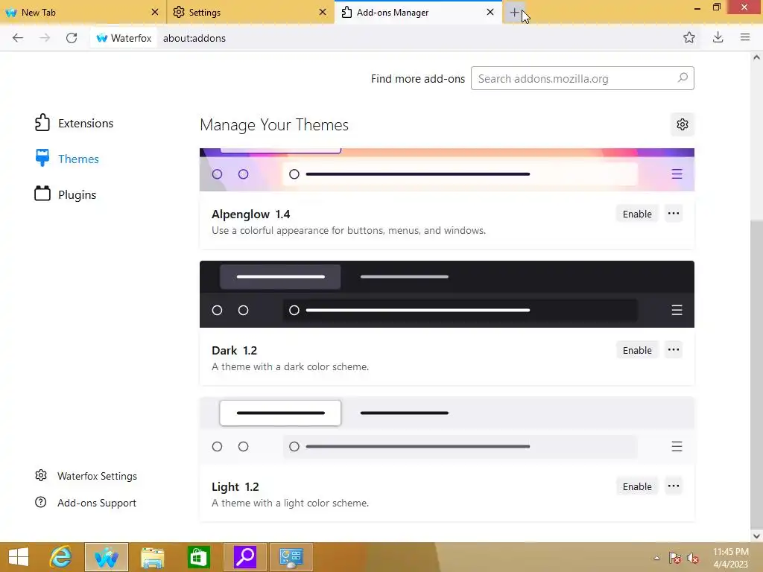This screenshot has width=763, height=572.
Task: Bookmark this page with the star icon
Action: pos(688,37)
